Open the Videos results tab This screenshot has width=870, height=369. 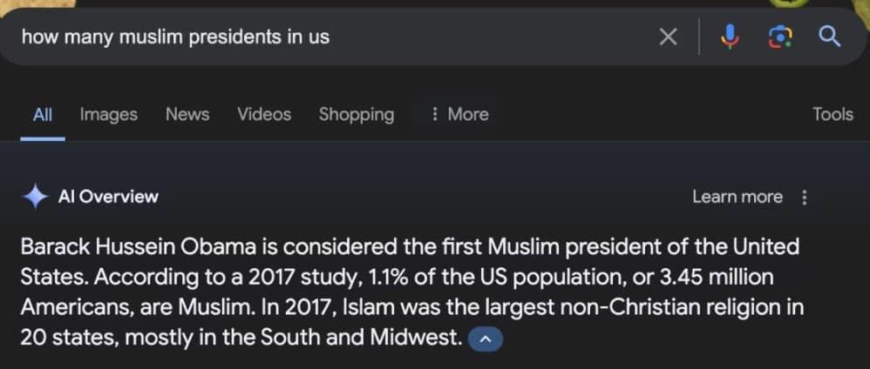[x=264, y=114]
